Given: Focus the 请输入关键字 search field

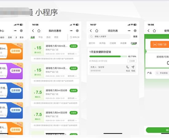Looking at the screenshot, I should coord(109,36).
